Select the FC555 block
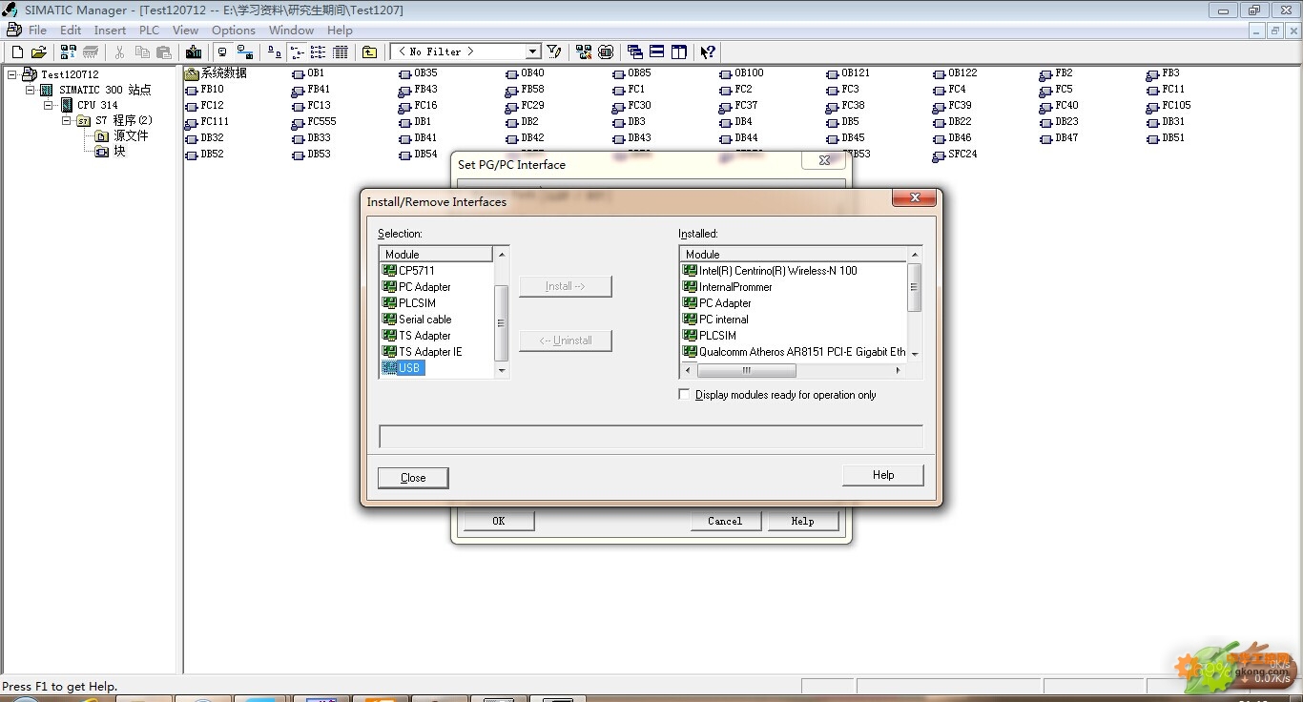 pyautogui.click(x=315, y=121)
